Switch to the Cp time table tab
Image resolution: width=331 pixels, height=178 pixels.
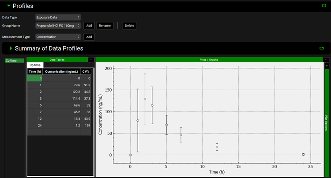[34, 65]
